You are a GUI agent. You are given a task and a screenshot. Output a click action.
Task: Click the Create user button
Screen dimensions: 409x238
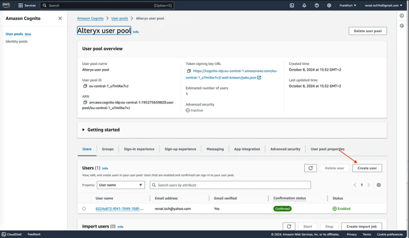367,168
